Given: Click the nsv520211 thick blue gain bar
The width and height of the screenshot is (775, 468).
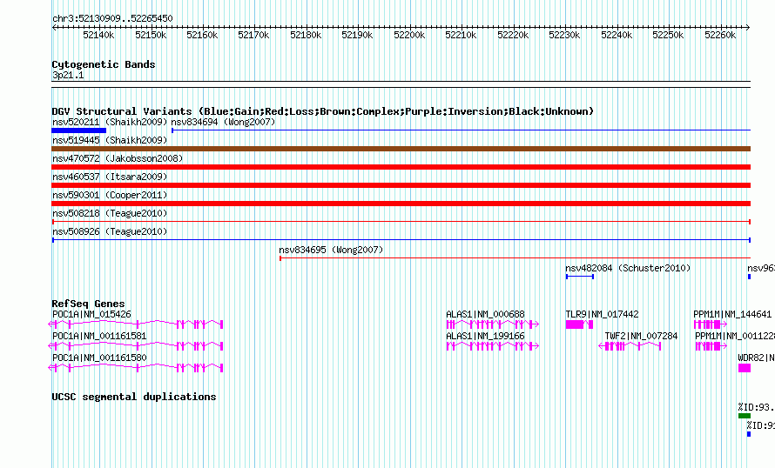Looking at the screenshot, I should click(78, 130).
